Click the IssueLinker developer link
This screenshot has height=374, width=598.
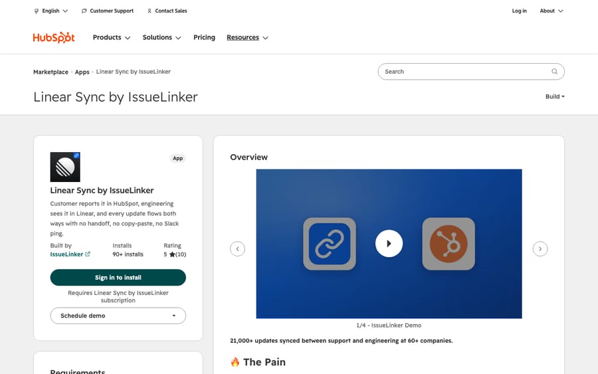click(x=66, y=254)
